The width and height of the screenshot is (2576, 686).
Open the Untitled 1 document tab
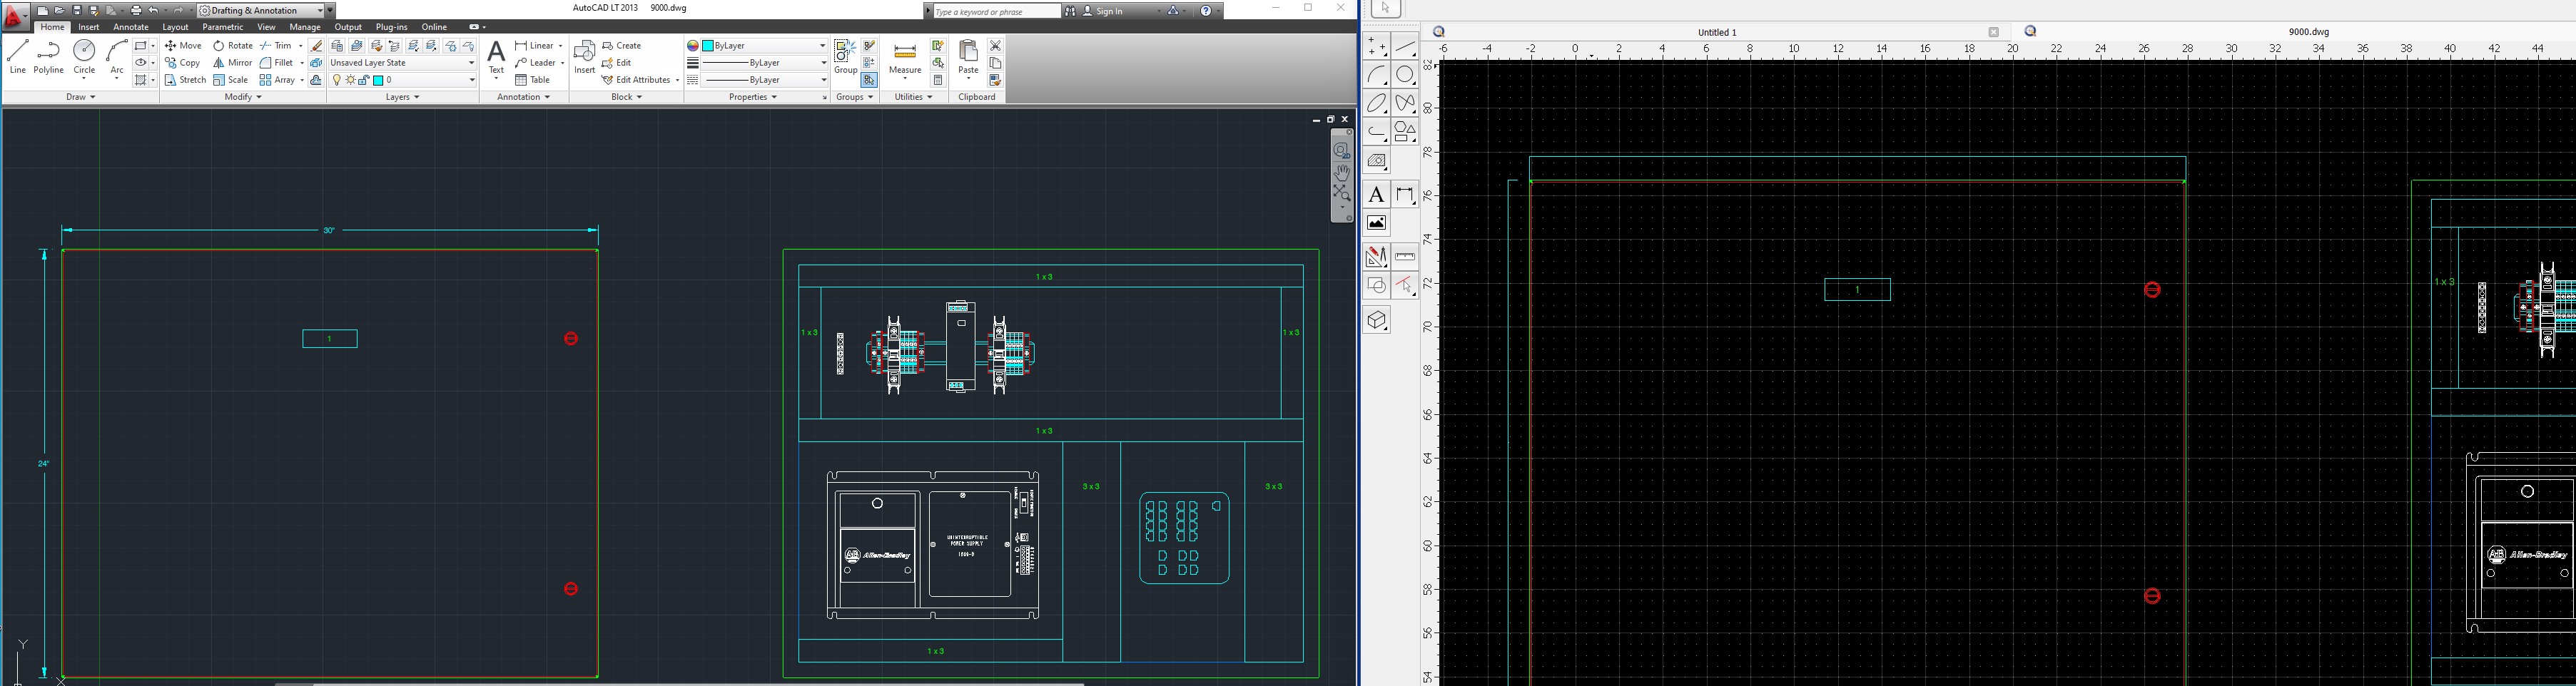[1717, 33]
